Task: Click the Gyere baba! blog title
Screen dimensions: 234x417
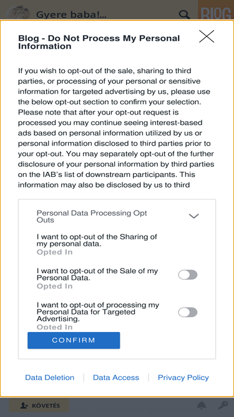Action: (71, 14)
